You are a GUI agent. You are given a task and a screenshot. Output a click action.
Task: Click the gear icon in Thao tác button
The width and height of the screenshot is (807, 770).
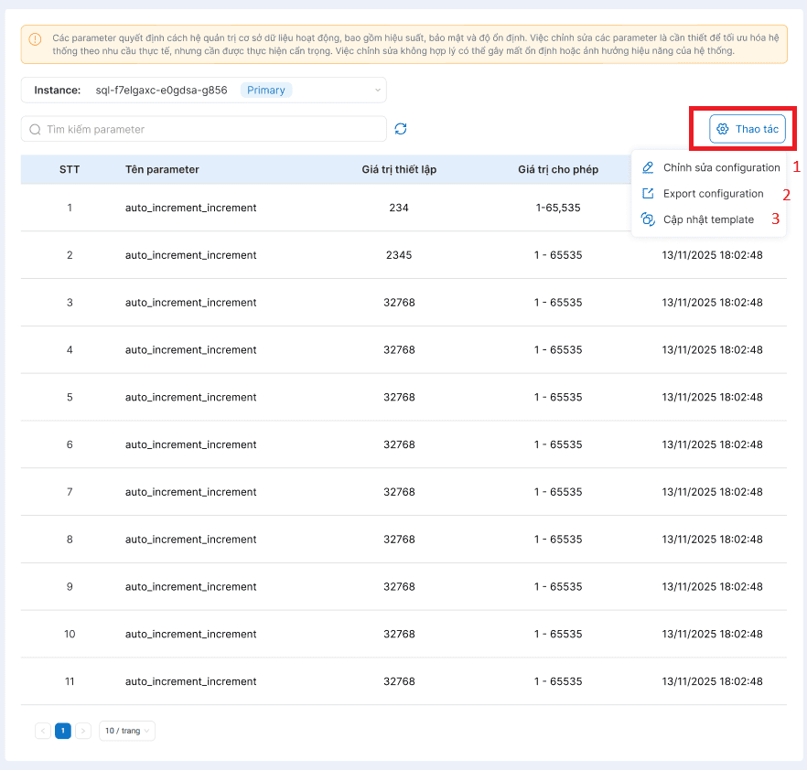coord(723,129)
